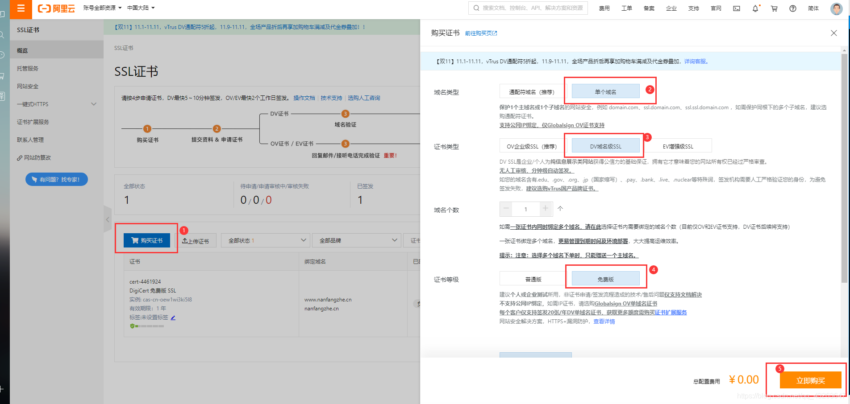Click the 建议选购vTrus国产品牌证书 link
Screen dimensions: 850x404
[562, 189]
